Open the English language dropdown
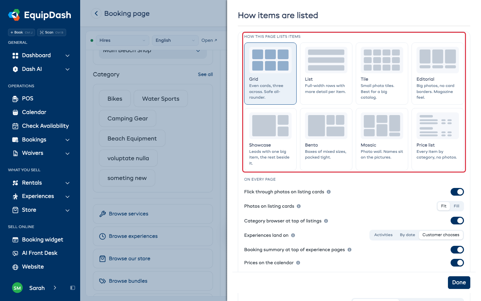Image resolution: width=481 pixels, height=301 pixels. click(175, 40)
